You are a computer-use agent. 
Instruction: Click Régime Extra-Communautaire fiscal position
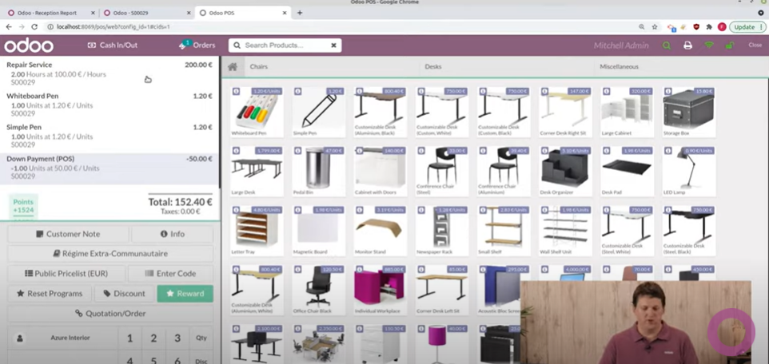(110, 254)
